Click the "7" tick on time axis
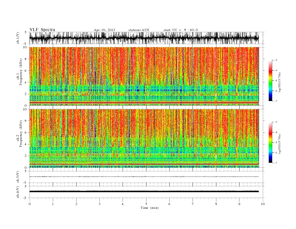This screenshot has width=296, height=229. point(193,204)
